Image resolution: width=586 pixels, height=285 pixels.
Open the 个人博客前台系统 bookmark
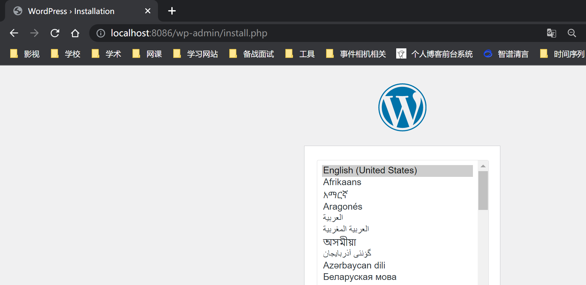(x=435, y=54)
